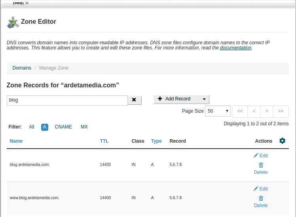The height and width of the screenshot is (217, 296).
Task: Go to last page button
Action: 281,111
